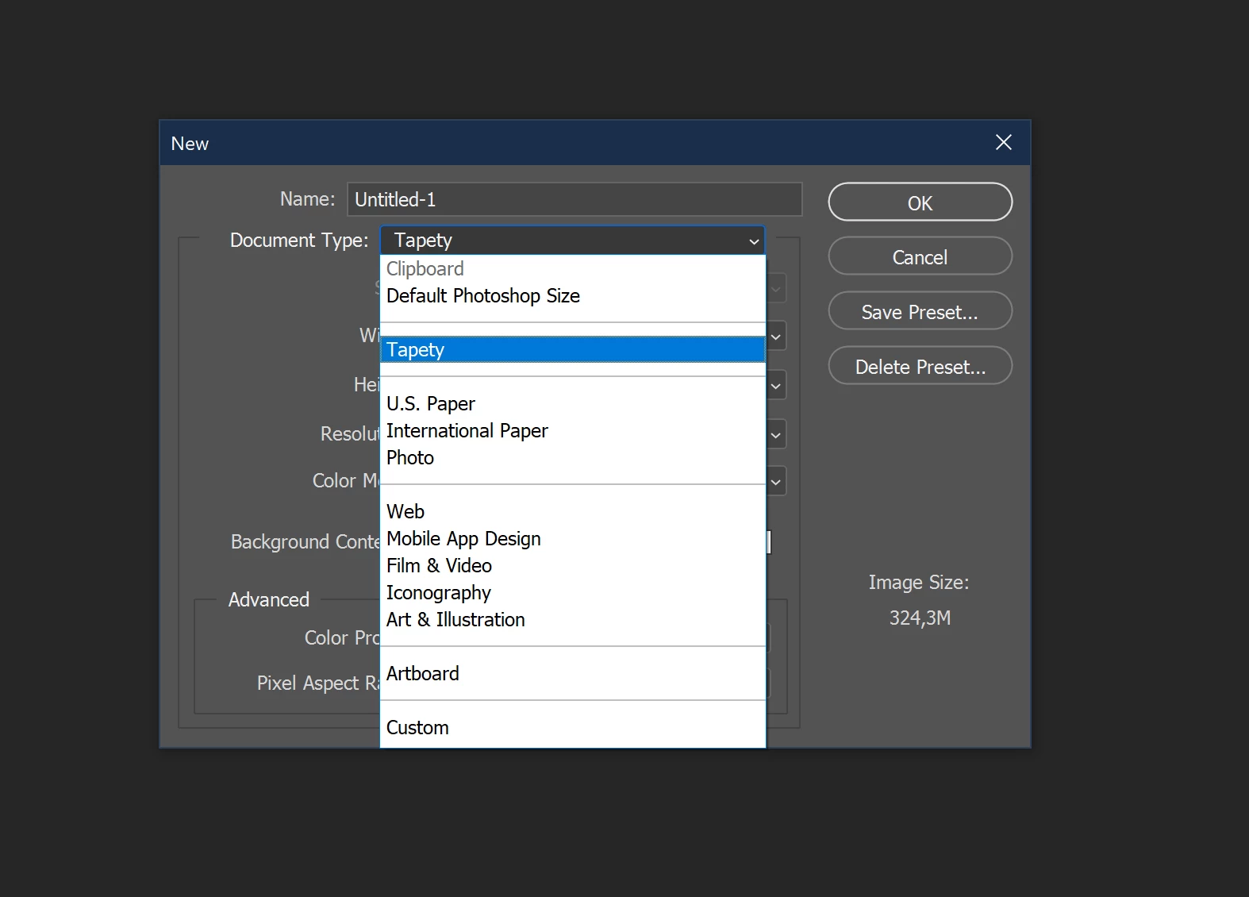Open the Resolution units dropdown arrow
Viewport: 1249px width, 897px height.
[x=776, y=435]
